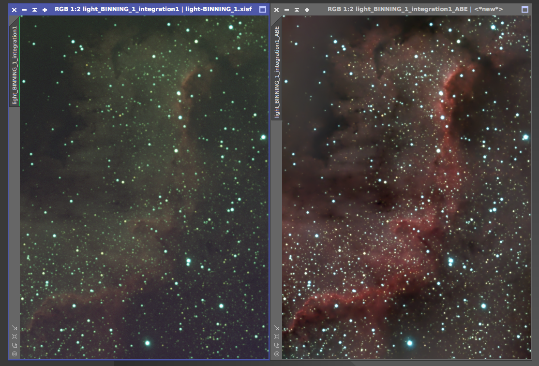Viewport: 539px width, 366px height.
Task: Select the light_BINNING_1_integration1_ABE vertical view tab
Action: [x=277, y=72]
